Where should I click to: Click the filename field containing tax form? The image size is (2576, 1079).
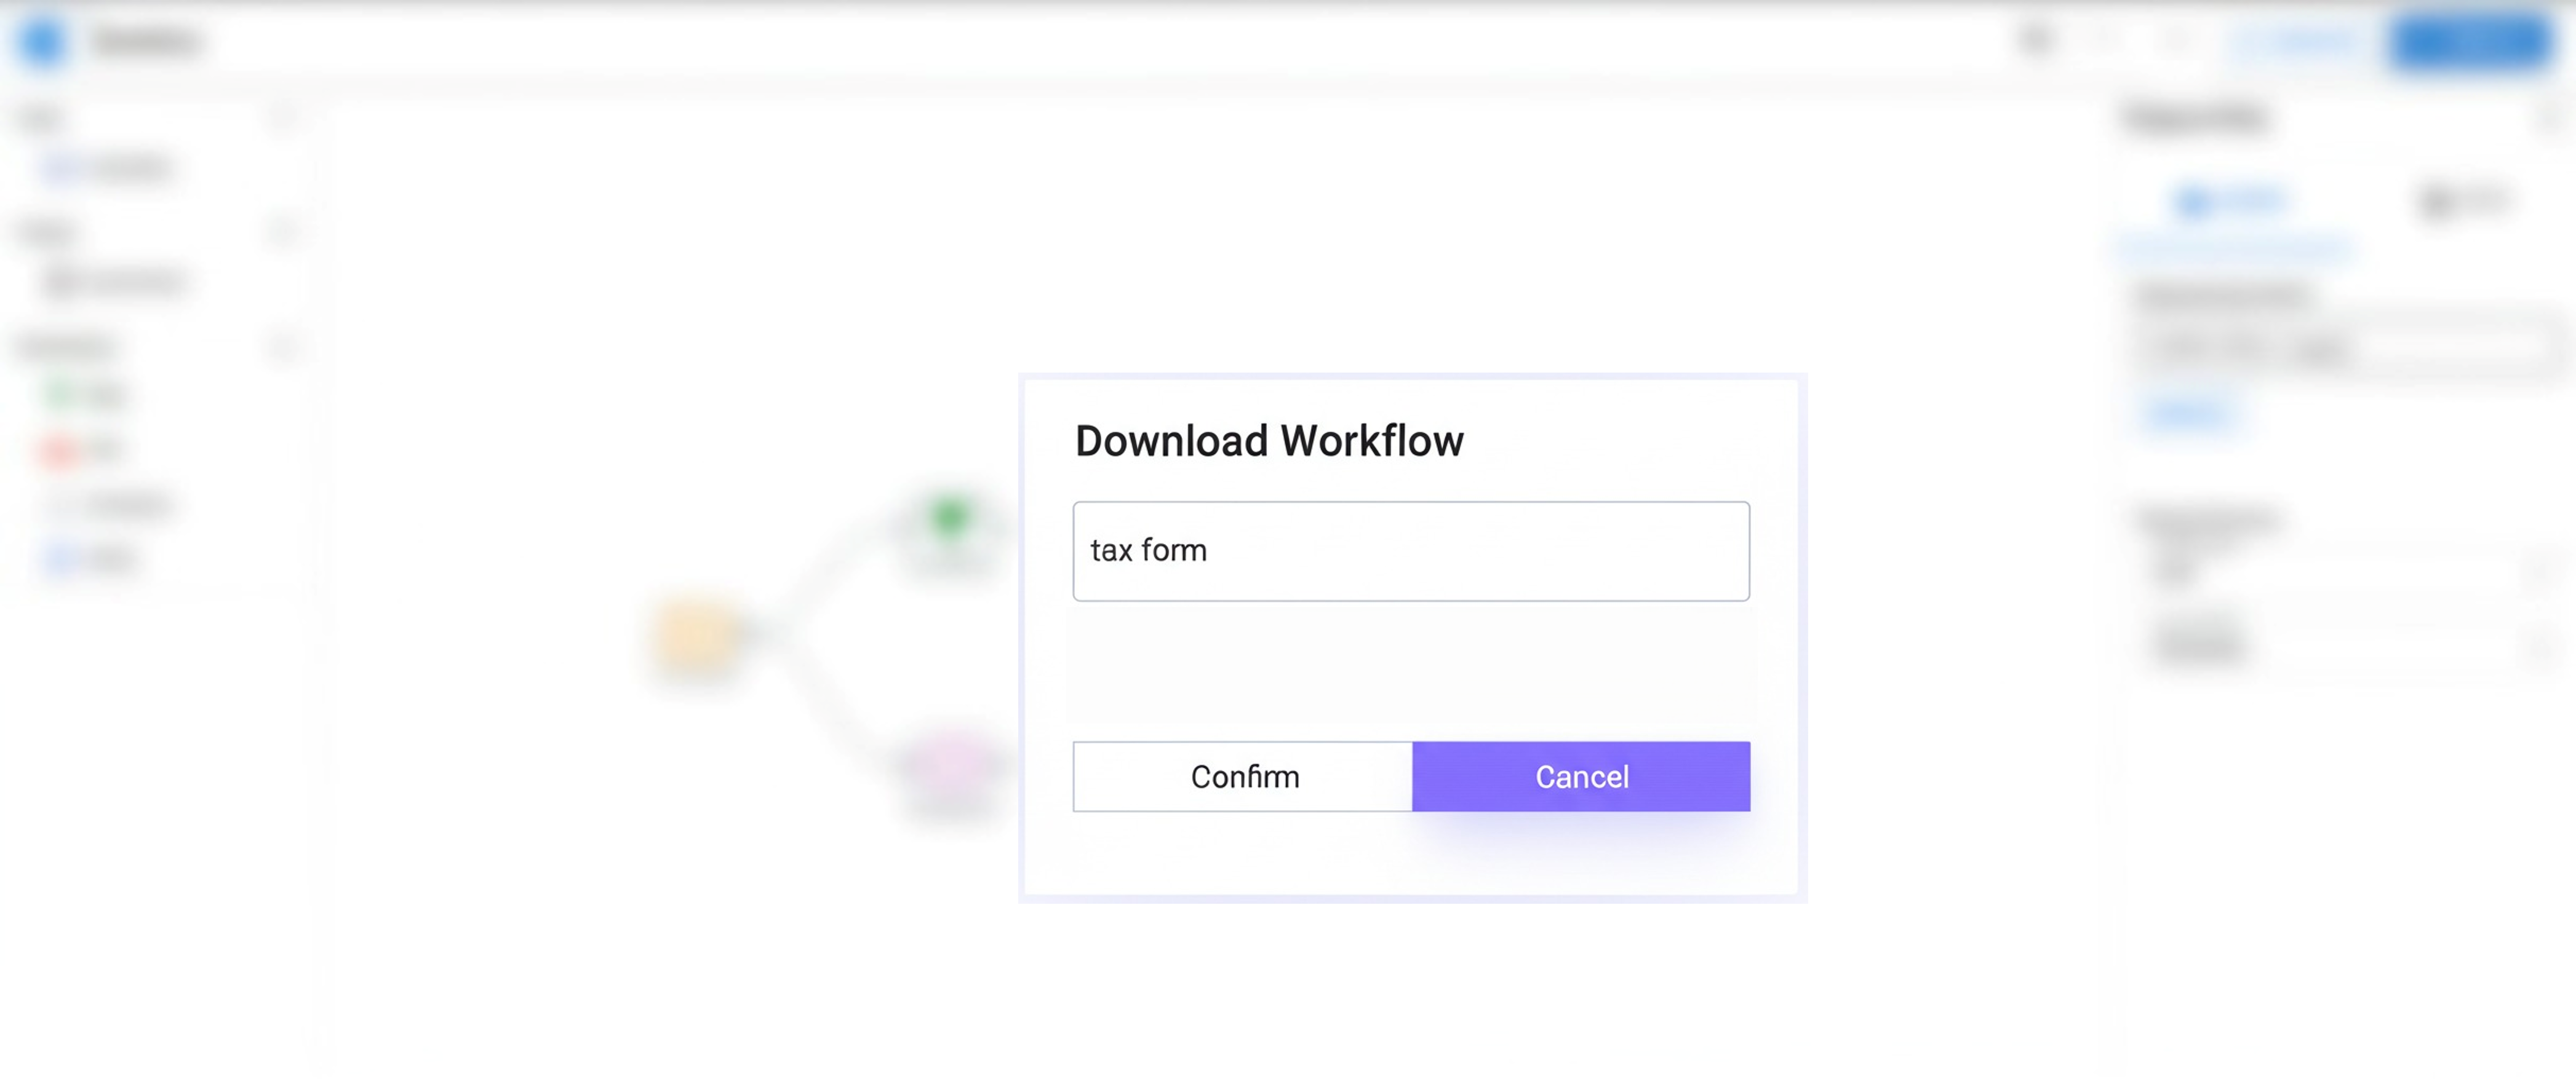tap(1410, 550)
